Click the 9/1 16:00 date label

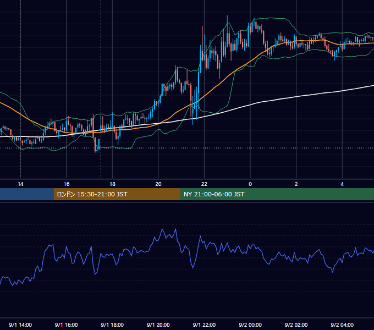pos(67,324)
